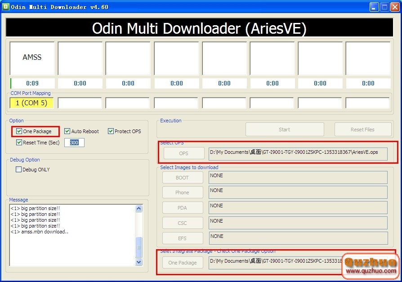Click the OPS file select button
The width and height of the screenshot is (402, 282).
[184, 153]
